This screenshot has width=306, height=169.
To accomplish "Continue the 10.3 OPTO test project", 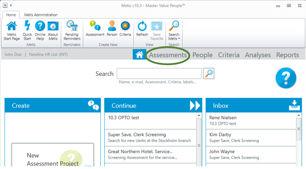I will tap(150, 121).
